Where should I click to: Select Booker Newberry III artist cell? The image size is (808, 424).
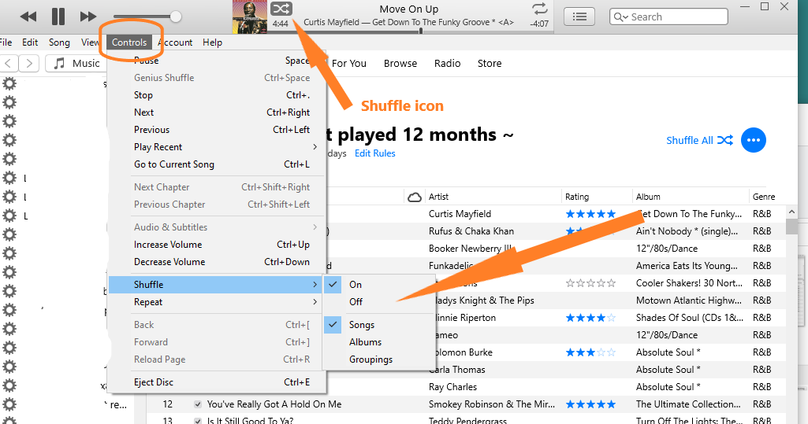point(470,249)
